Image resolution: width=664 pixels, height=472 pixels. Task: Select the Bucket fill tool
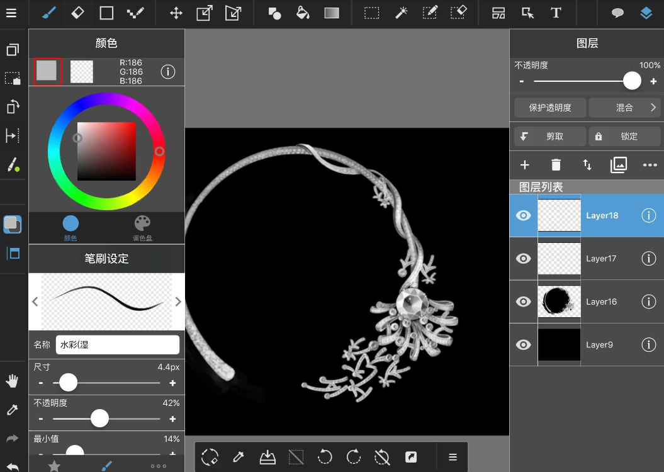(x=303, y=13)
